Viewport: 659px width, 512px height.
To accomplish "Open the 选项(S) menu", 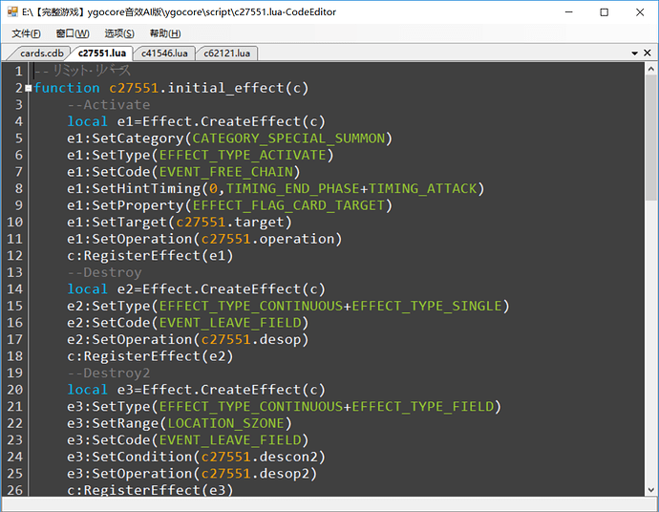I will tap(119, 33).
